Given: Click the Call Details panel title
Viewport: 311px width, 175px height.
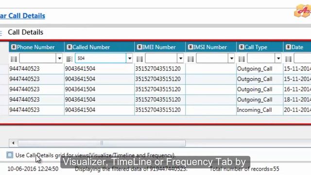Looking at the screenshot, I should pos(26,32).
